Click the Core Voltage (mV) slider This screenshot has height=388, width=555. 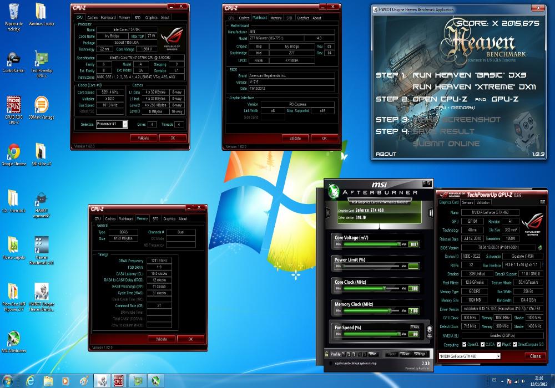[371, 244]
